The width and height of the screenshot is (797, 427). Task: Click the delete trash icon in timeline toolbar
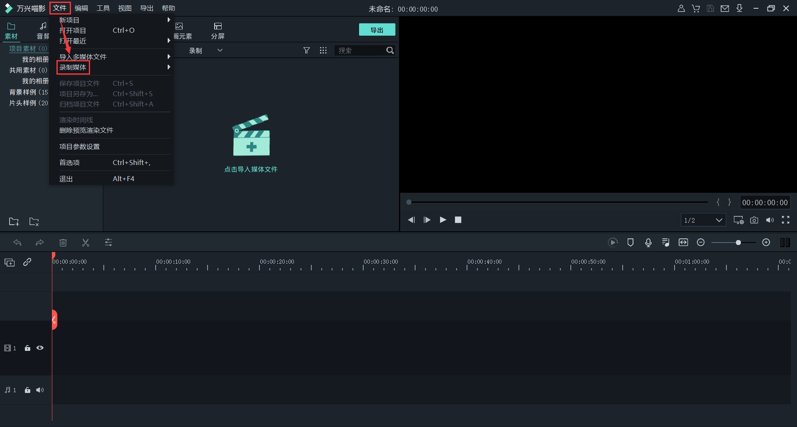point(63,243)
